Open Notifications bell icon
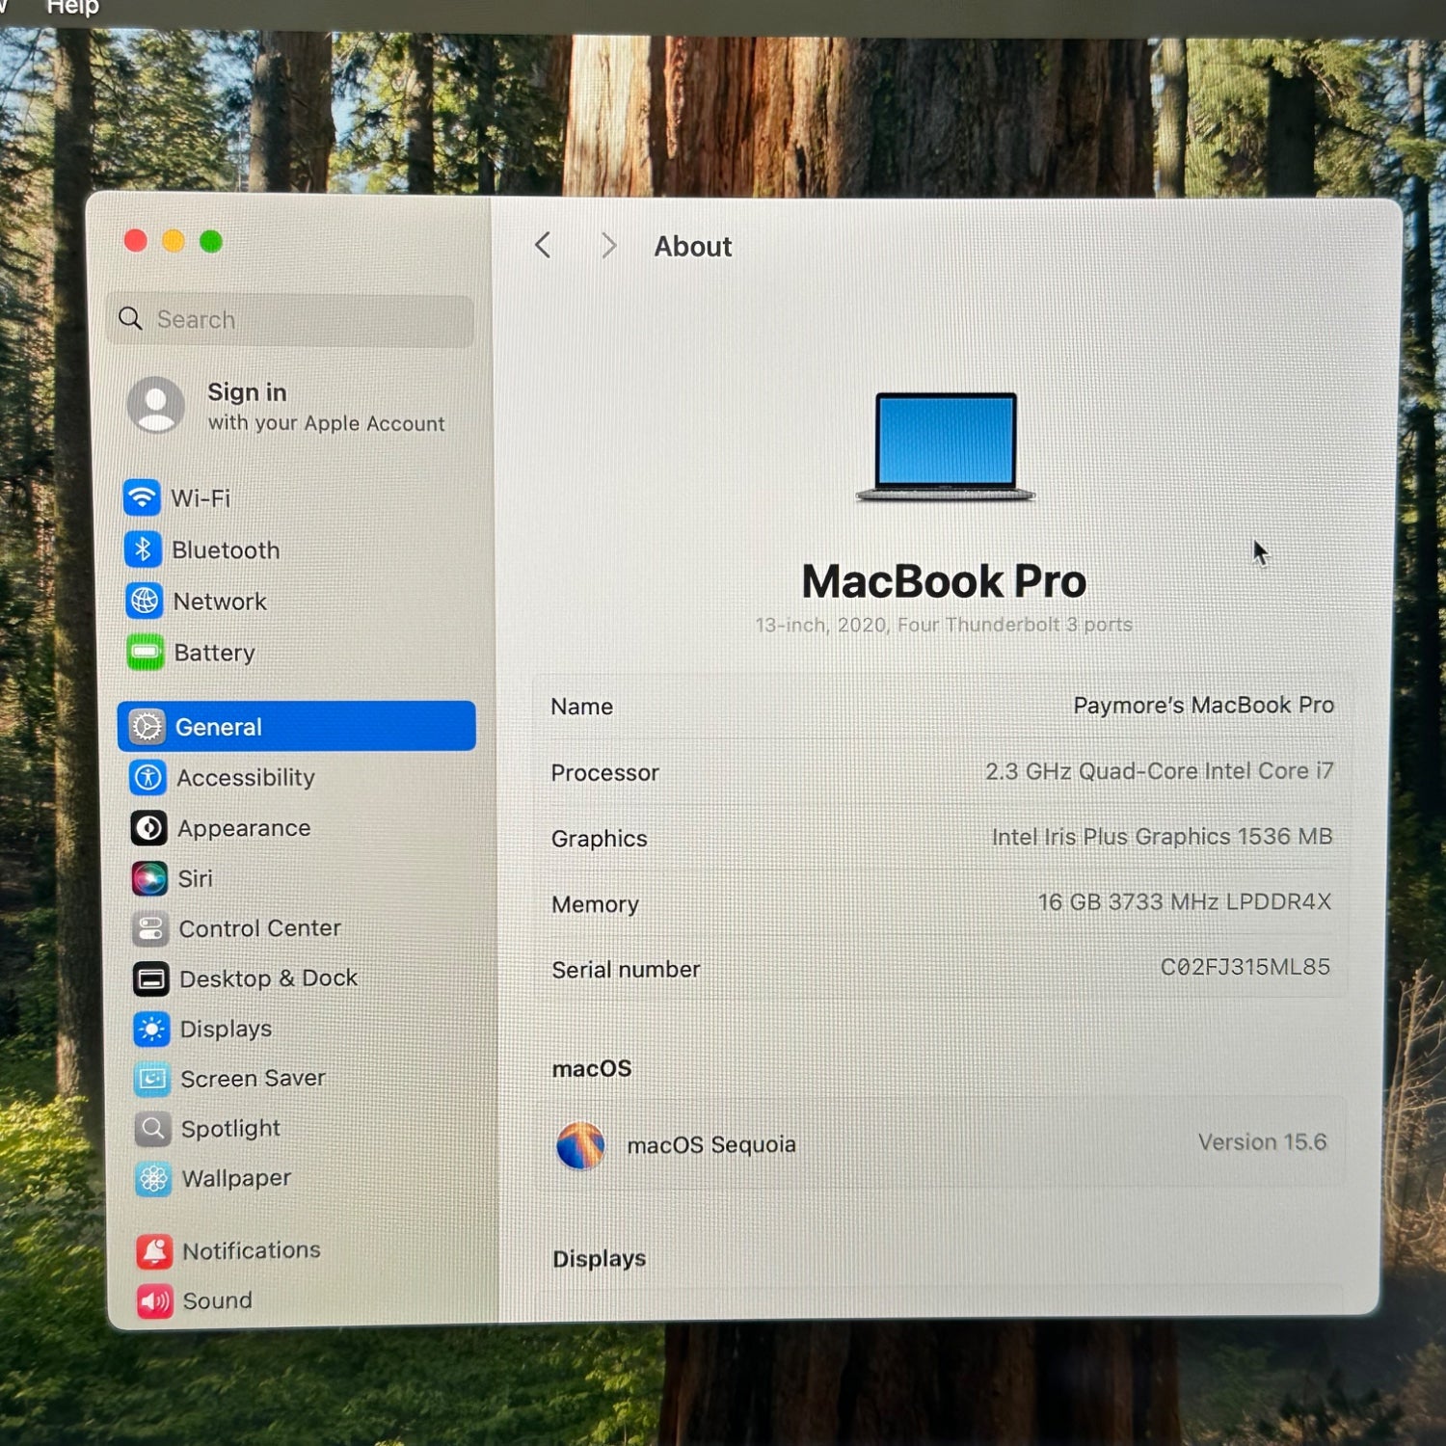Screen dimensions: 1446x1446 tap(154, 1250)
